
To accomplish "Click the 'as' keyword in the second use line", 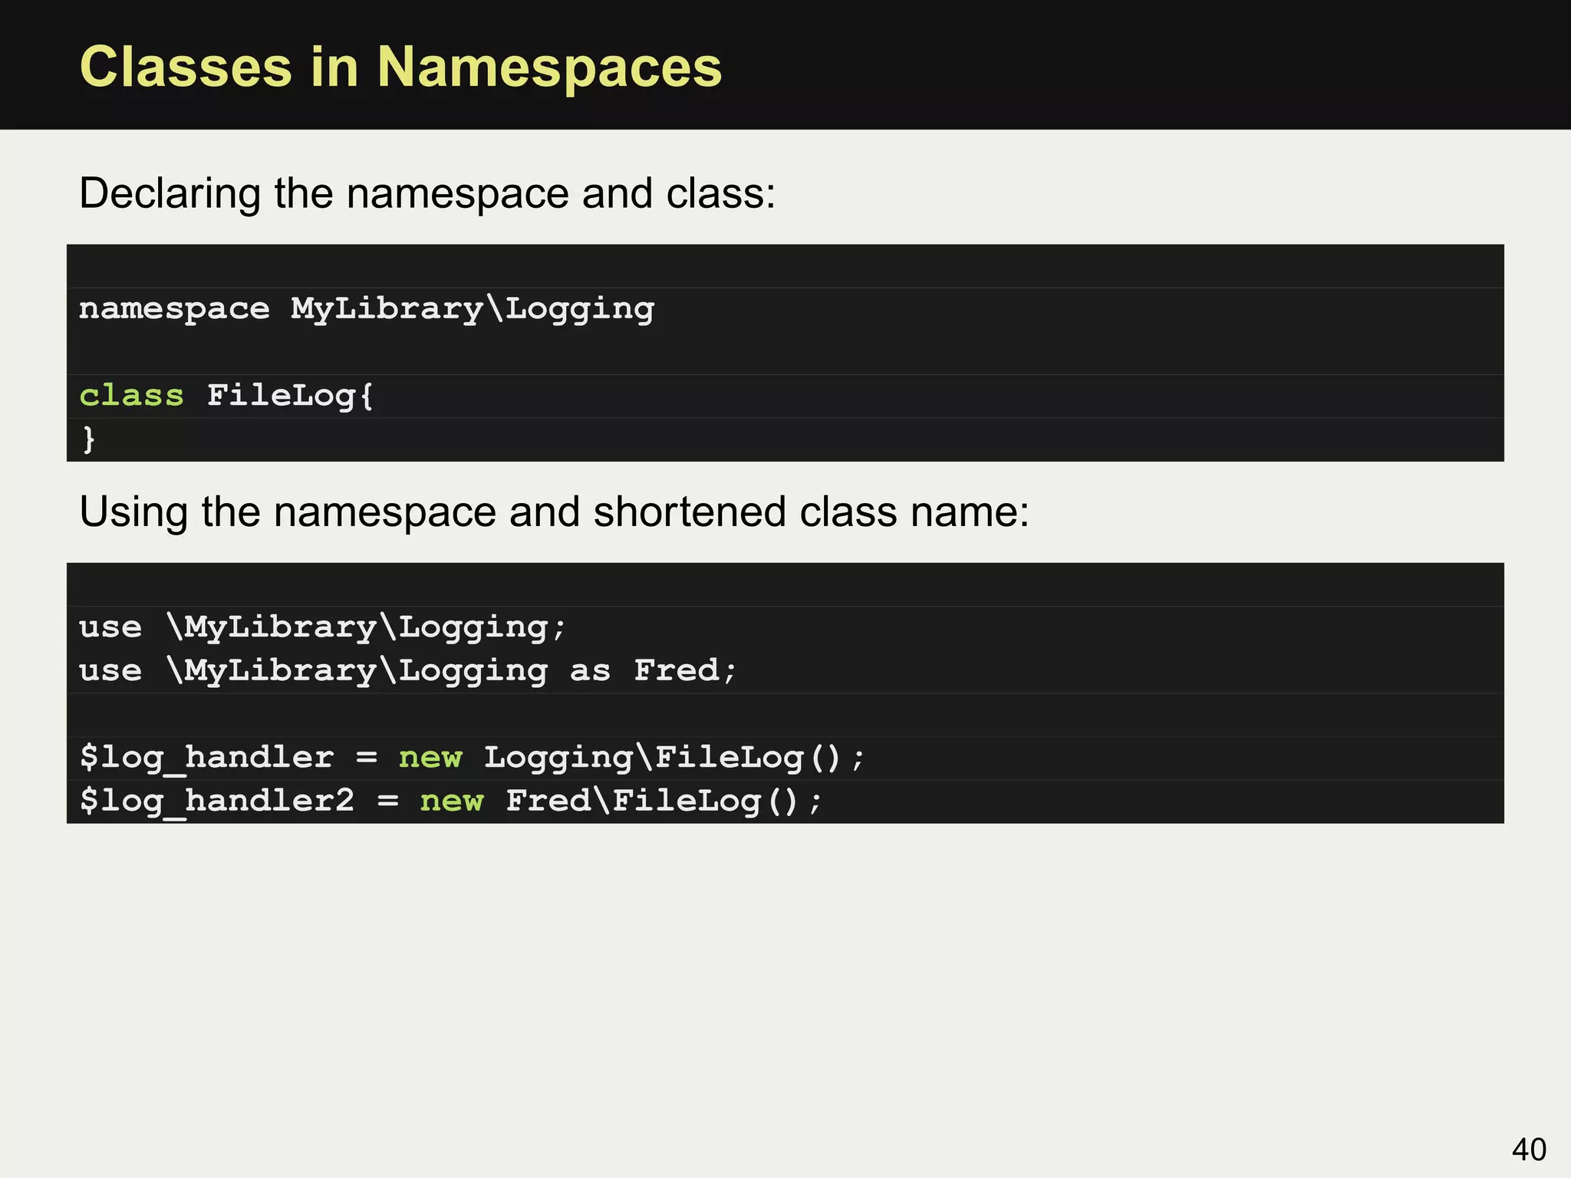I will tap(590, 671).
